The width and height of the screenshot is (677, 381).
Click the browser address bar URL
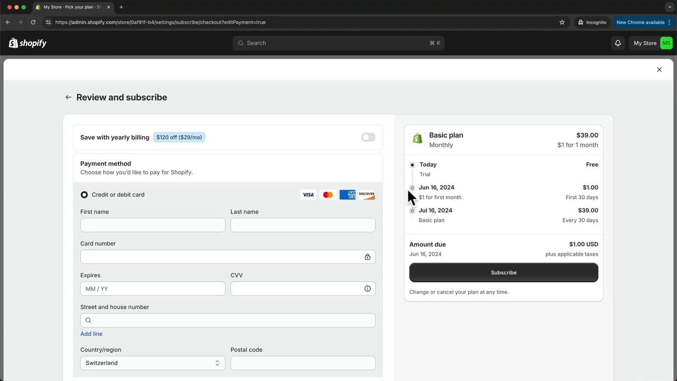(160, 22)
